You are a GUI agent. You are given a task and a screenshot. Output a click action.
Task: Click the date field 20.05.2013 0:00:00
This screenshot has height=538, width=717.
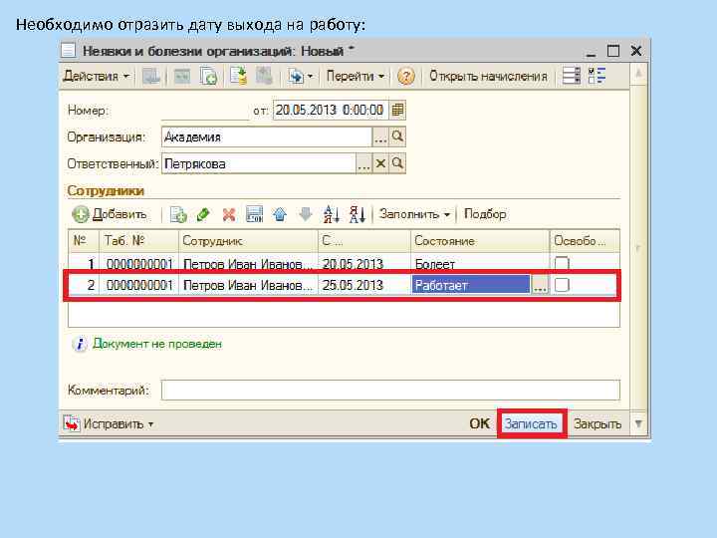pos(331,111)
